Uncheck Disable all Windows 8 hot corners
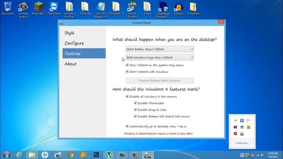The image size is (283, 159). pyautogui.click(x=127, y=96)
